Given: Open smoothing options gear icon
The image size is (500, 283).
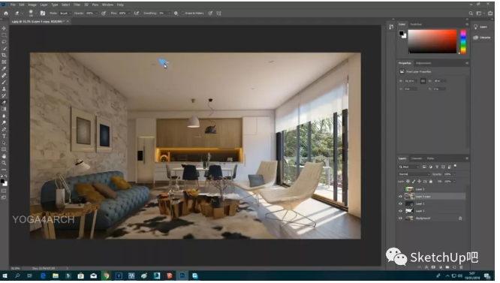Looking at the screenshot, I should [176, 13].
